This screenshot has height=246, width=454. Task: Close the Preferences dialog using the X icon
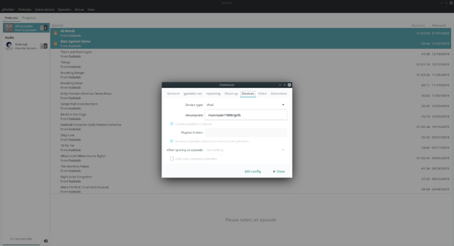pyautogui.click(x=289, y=85)
